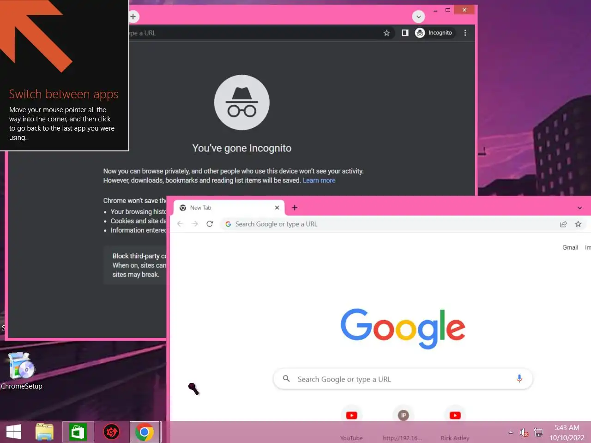Image resolution: width=591 pixels, height=443 pixels.
Task: Share this page icon in address bar
Action: pos(563,224)
